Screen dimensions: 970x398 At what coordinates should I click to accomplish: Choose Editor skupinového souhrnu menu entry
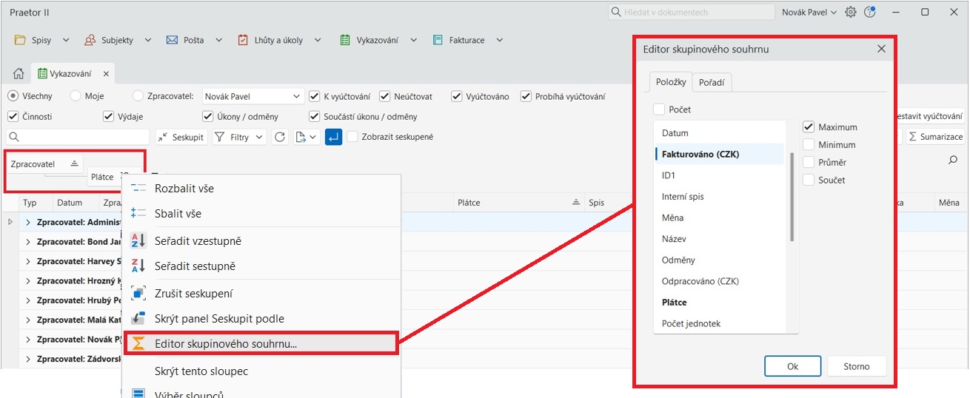tap(261, 344)
